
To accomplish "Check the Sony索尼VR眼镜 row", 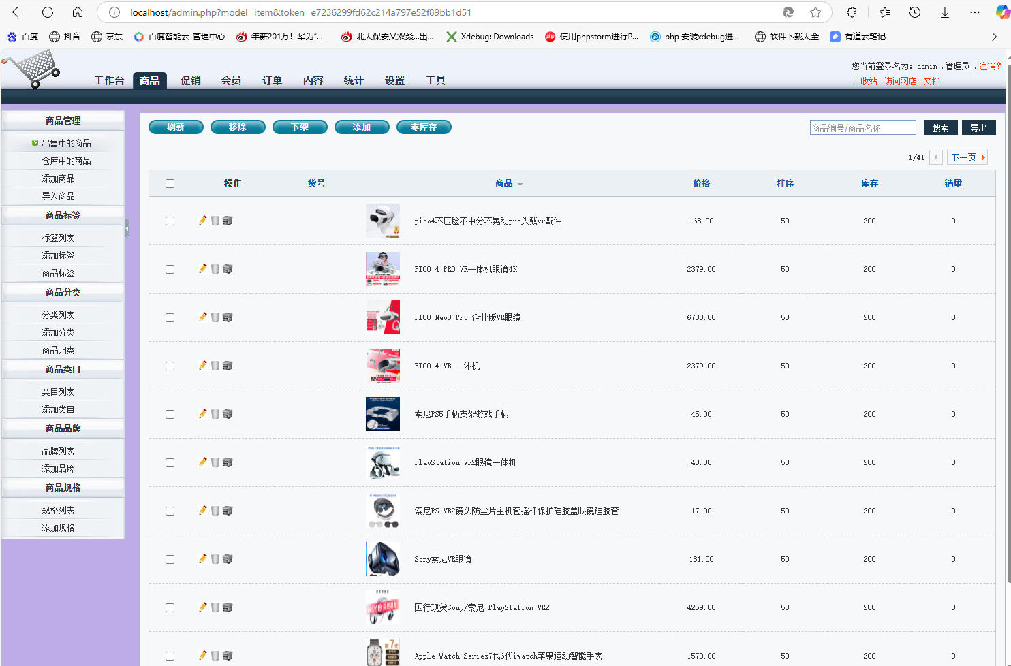I will click(170, 560).
